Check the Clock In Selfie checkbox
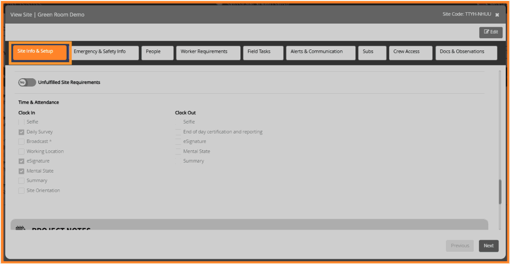 click(x=22, y=122)
